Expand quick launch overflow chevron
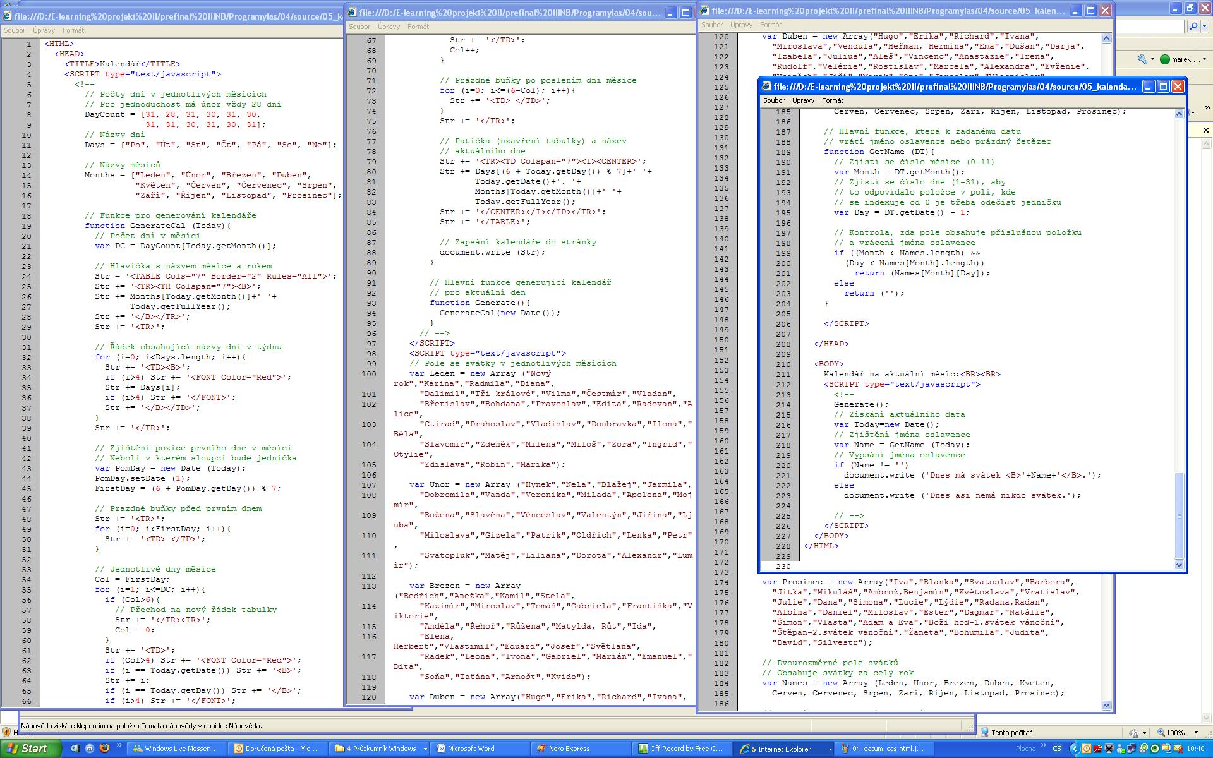Screen dimensions: 1213x758 click(x=119, y=745)
